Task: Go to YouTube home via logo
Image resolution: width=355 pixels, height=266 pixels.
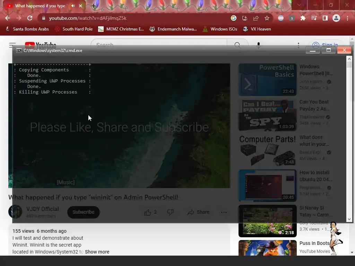Action: 41,45
